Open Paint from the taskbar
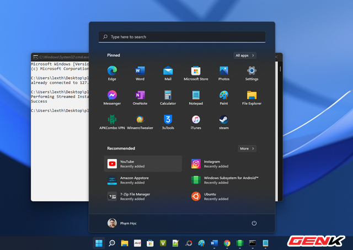Image resolution: width=353 pixels, height=250 pixels. 201,243
